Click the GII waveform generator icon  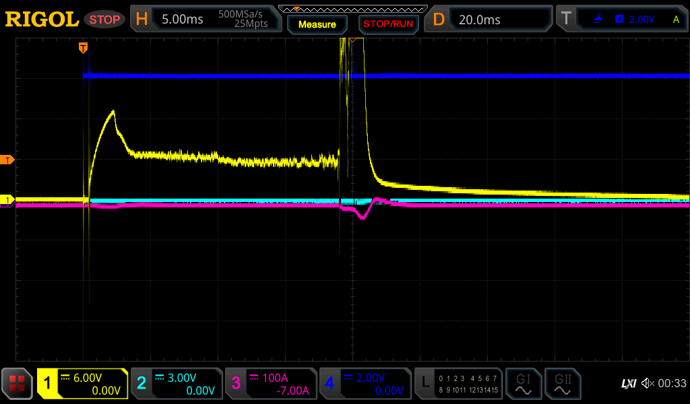tap(562, 384)
